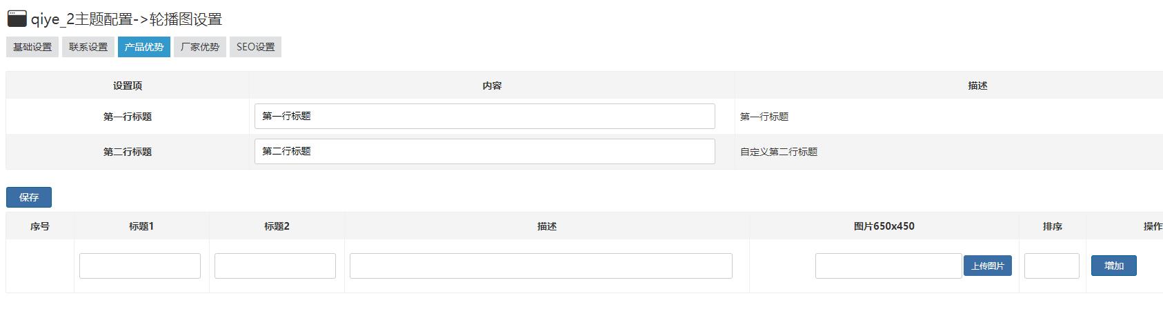Click the 保存 button
This screenshot has width=1163, height=318.
pyautogui.click(x=29, y=197)
